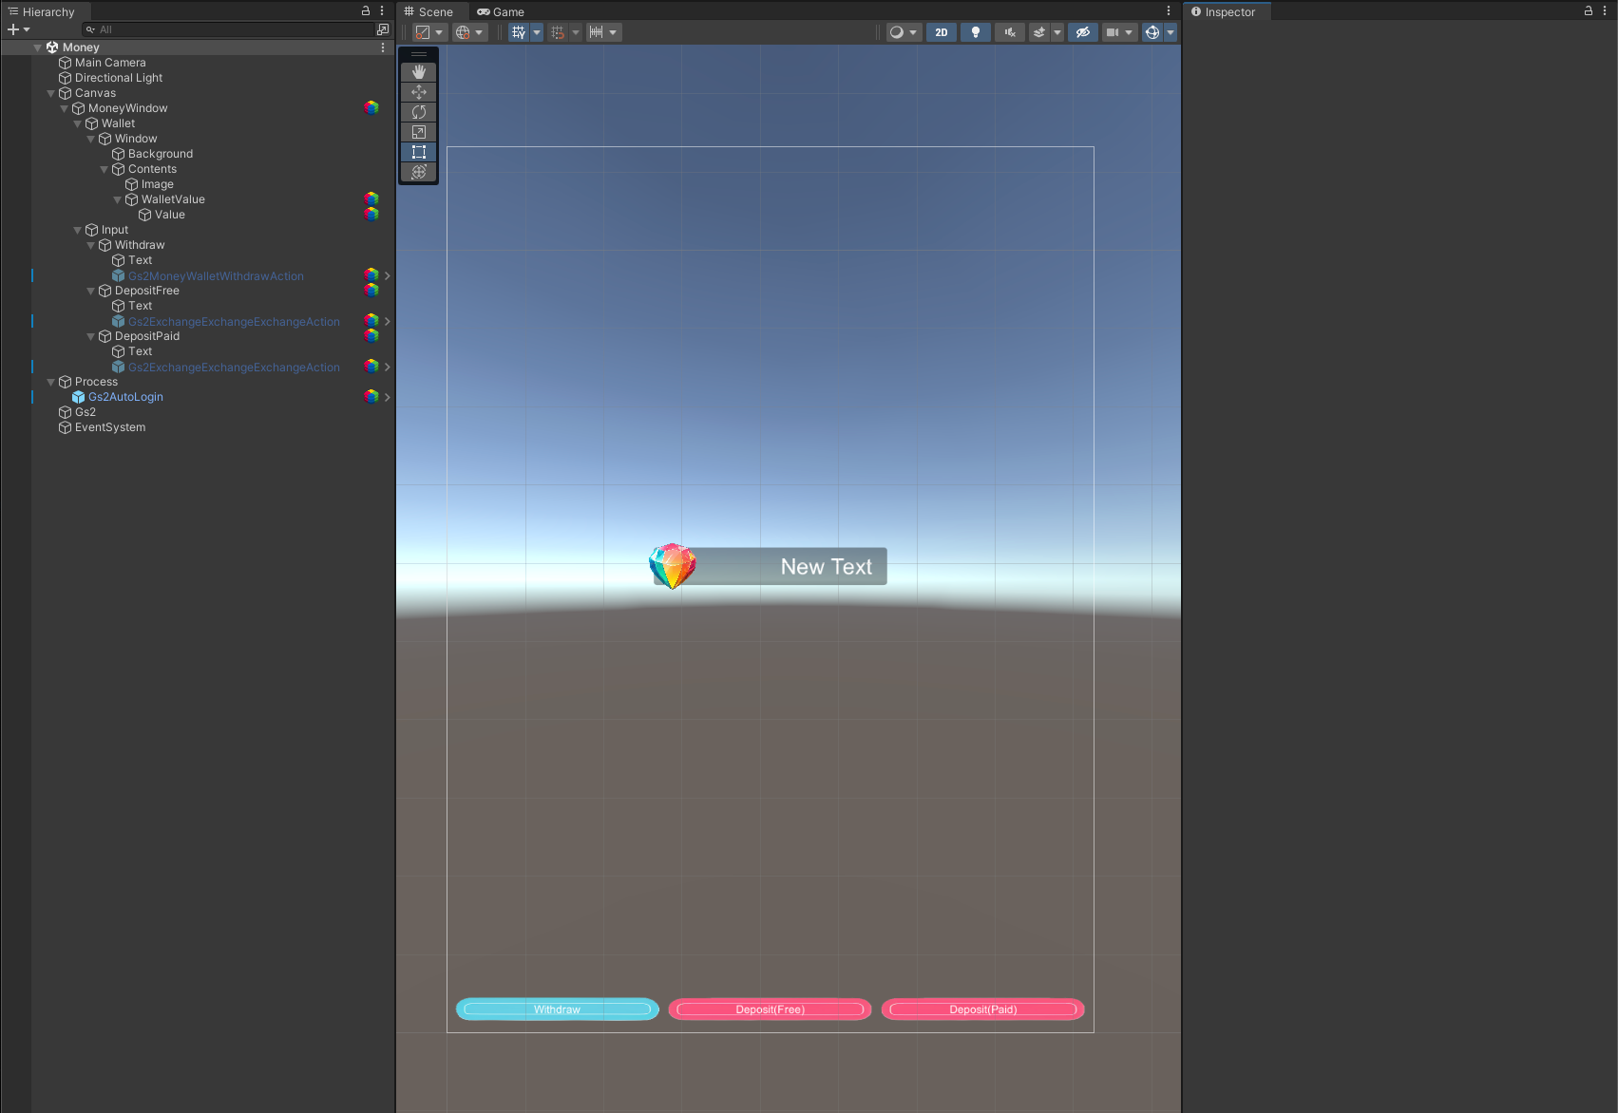This screenshot has height=1113, width=1618.
Task: Toggle 2D view mode
Action: pos(942,32)
